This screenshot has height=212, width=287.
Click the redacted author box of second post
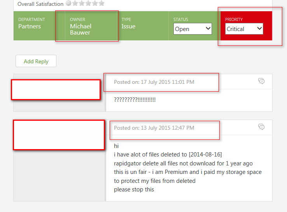coord(59,135)
